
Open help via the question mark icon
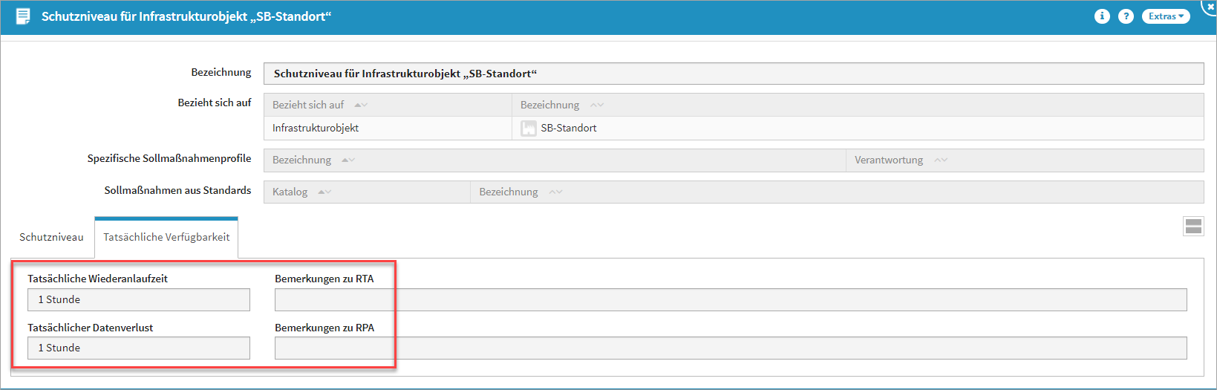click(x=1126, y=16)
